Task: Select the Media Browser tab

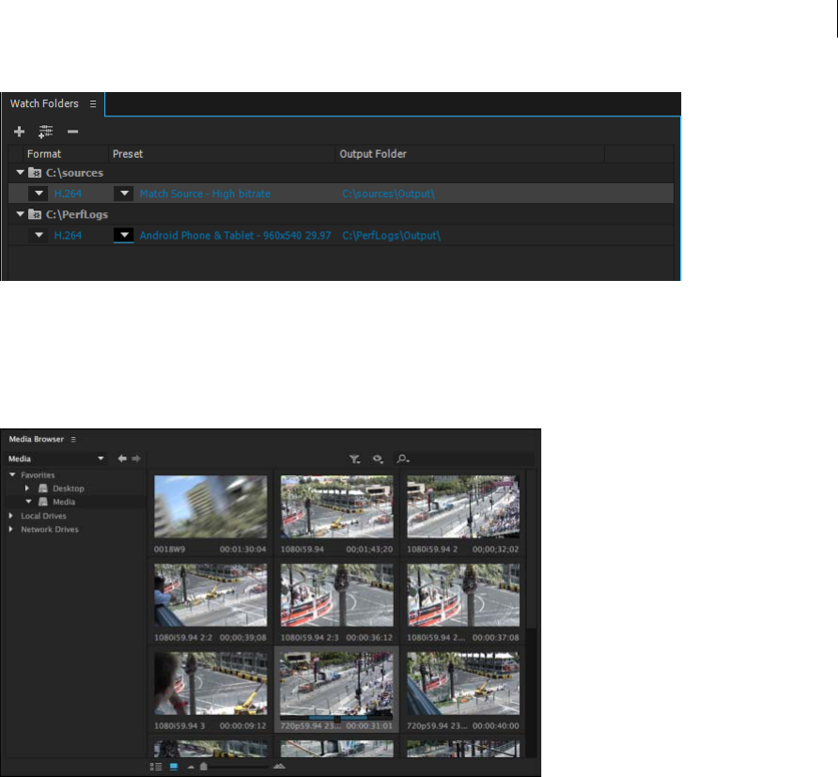Action: (x=37, y=440)
